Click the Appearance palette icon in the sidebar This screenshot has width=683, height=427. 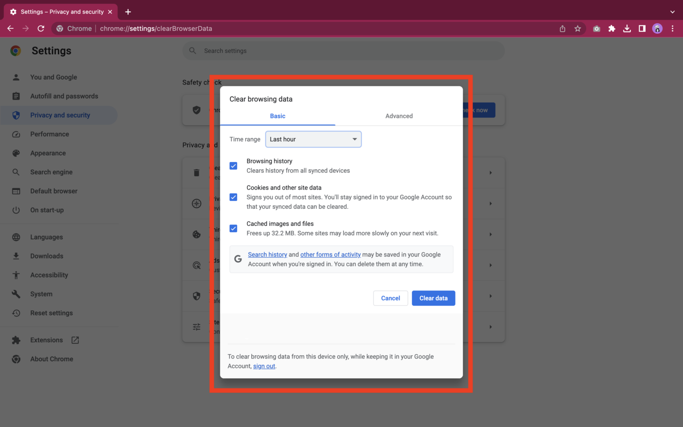pos(16,153)
